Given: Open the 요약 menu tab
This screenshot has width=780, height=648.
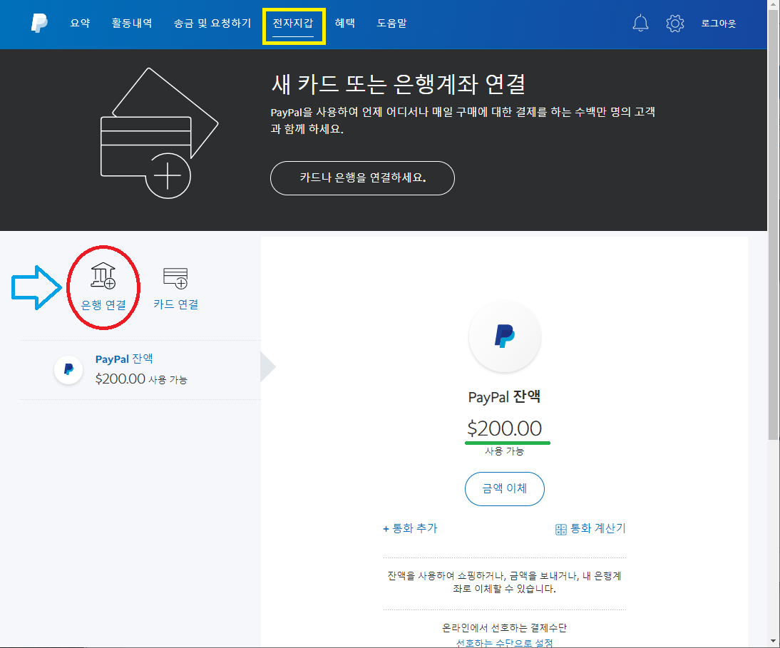Looking at the screenshot, I should [x=80, y=23].
